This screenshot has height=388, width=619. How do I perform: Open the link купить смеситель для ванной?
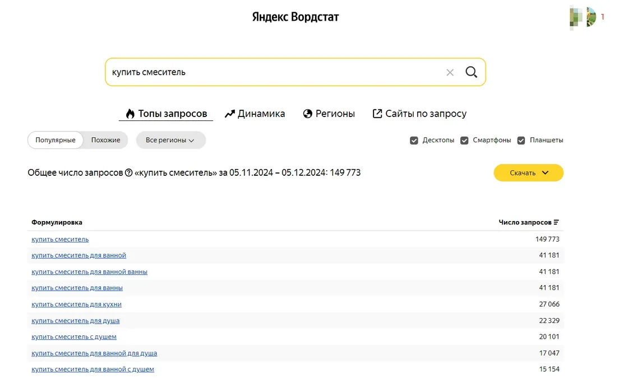(x=79, y=255)
